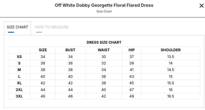Click the WAIST column header

pyautogui.click(x=104, y=50)
